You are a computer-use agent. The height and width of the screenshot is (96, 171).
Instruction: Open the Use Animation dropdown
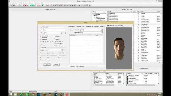102,32
